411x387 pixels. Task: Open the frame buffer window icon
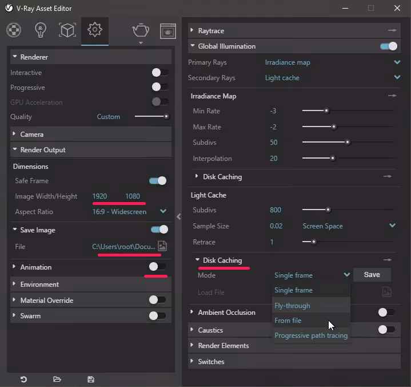coord(167,30)
